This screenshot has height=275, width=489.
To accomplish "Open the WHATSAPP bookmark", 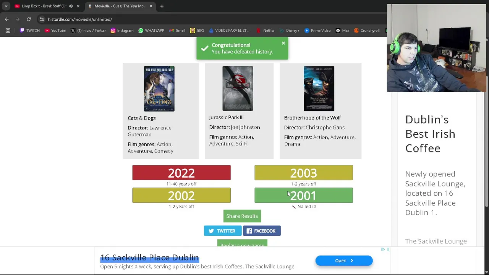I will point(151,31).
